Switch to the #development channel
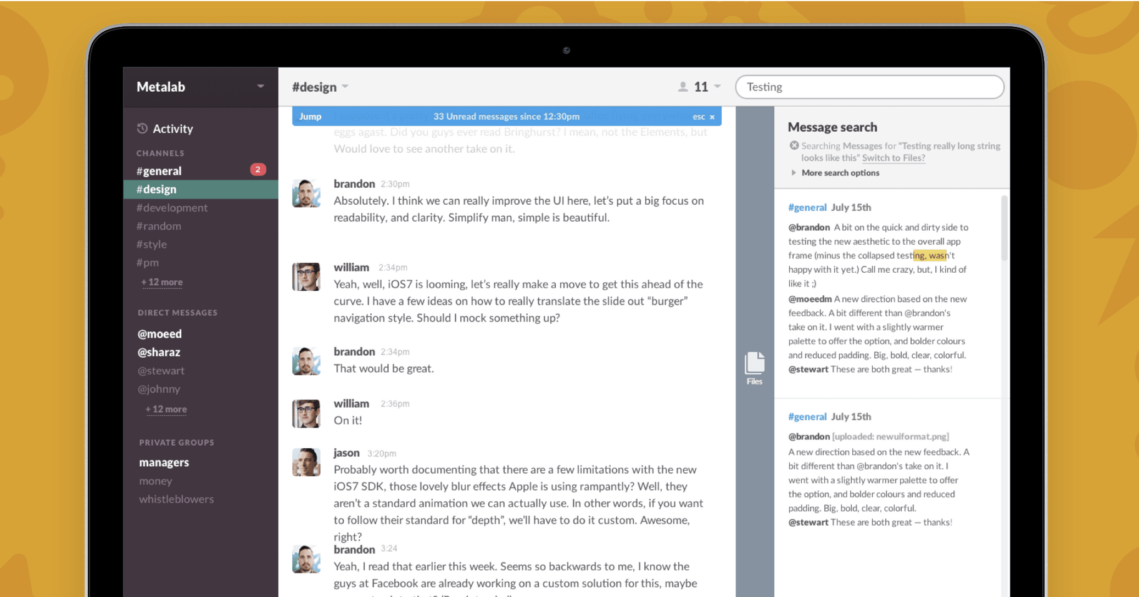 coord(172,208)
